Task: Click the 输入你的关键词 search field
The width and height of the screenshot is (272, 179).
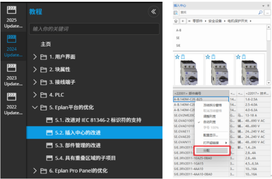Action: 94,29
